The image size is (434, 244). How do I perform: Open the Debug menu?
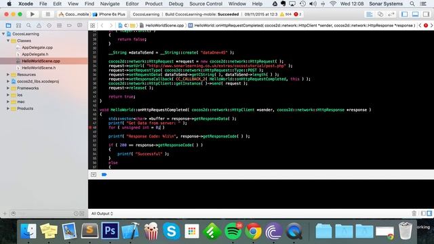coord(176,3)
